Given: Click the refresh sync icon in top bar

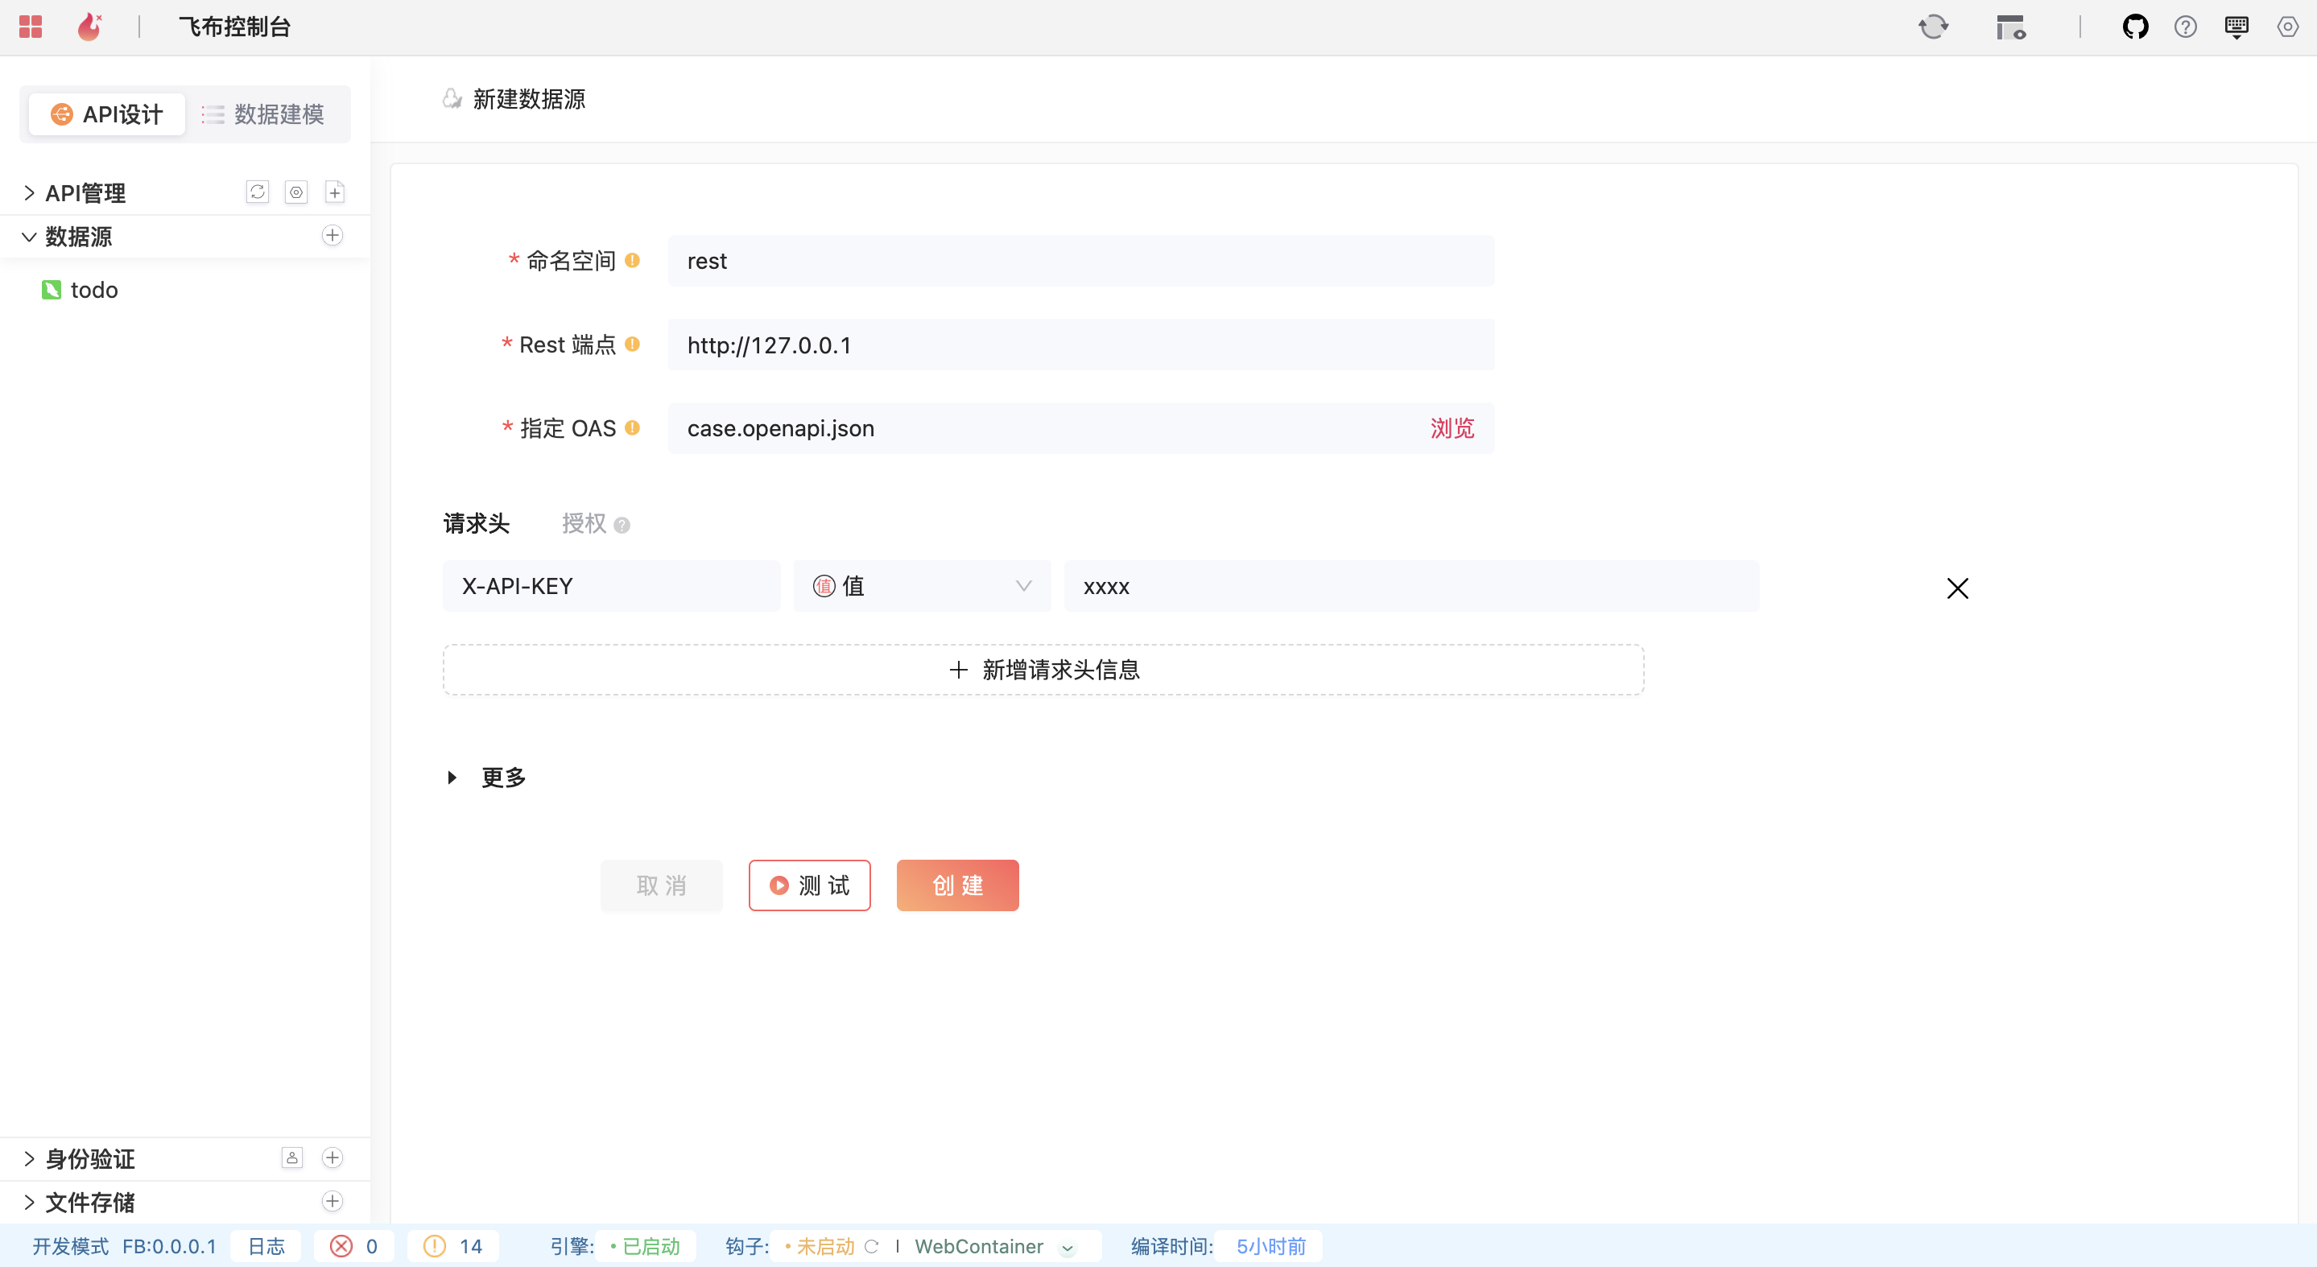Looking at the screenshot, I should click(x=1933, y=27).
